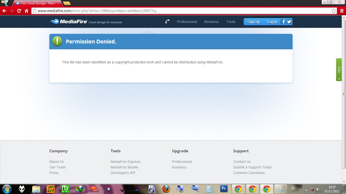Open the SW video file taskbar icon
The width and height of the screenshot is (346, 194).
coord(152,189)
